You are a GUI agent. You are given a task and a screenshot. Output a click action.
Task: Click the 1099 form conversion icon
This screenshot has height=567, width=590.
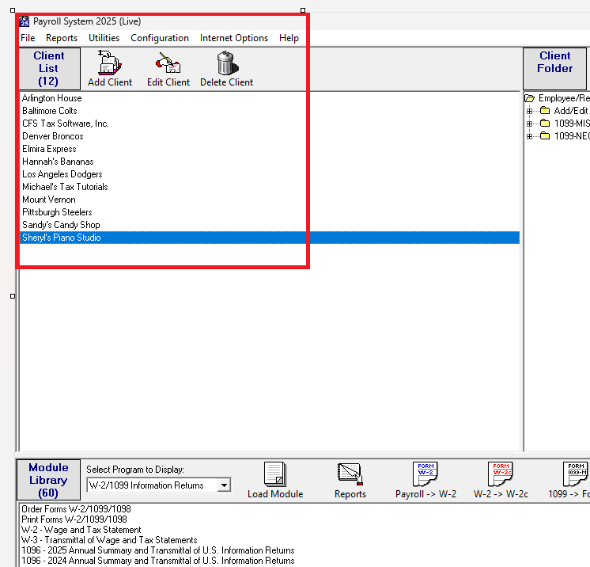(x=576, y=474)
